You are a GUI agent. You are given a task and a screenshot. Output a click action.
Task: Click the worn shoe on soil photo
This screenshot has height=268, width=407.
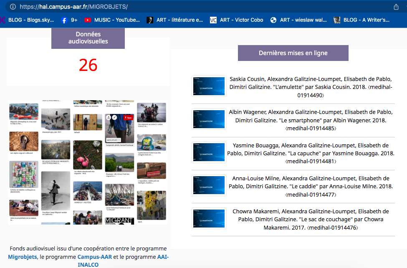[x=24, y=141]
